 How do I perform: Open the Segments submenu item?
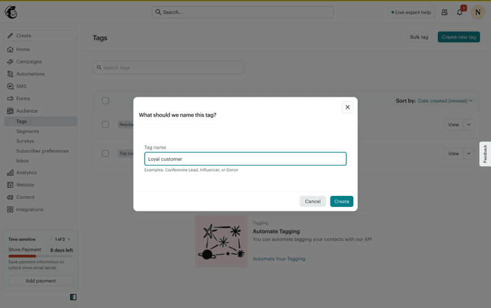(x=28, y=131)
